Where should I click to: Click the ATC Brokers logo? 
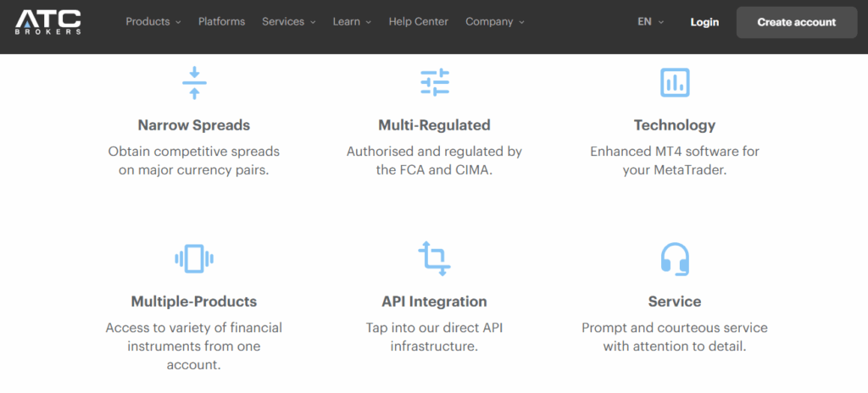pos(48,22)
